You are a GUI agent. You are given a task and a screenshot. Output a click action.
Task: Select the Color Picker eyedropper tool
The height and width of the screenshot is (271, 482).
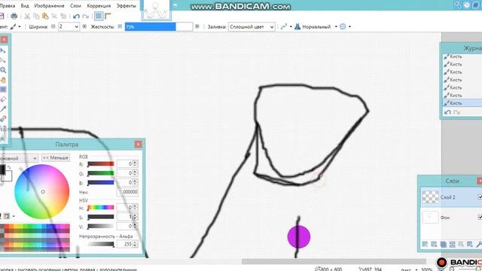pyautogui.click(x=3, y=108)
